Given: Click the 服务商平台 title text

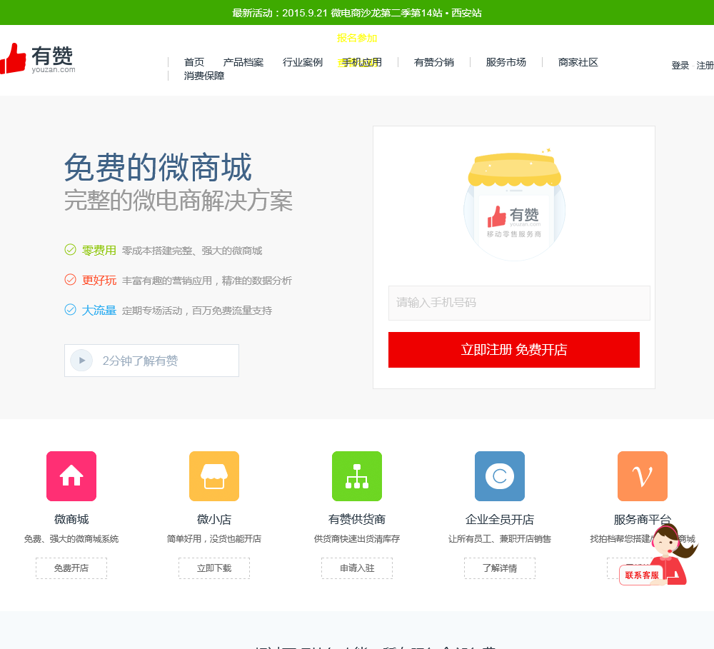Looking at the screenshot, I should pyautogui.click(x=643, y=519).
